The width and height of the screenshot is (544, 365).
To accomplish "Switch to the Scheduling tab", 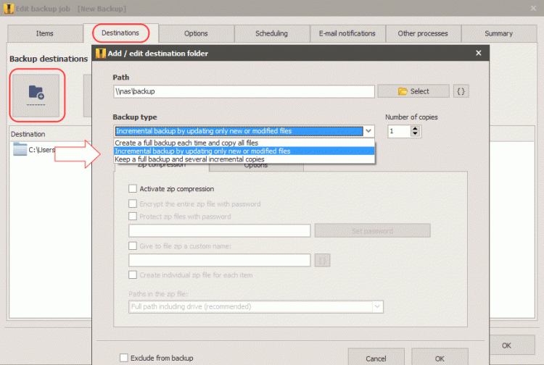I will [271, 33].
